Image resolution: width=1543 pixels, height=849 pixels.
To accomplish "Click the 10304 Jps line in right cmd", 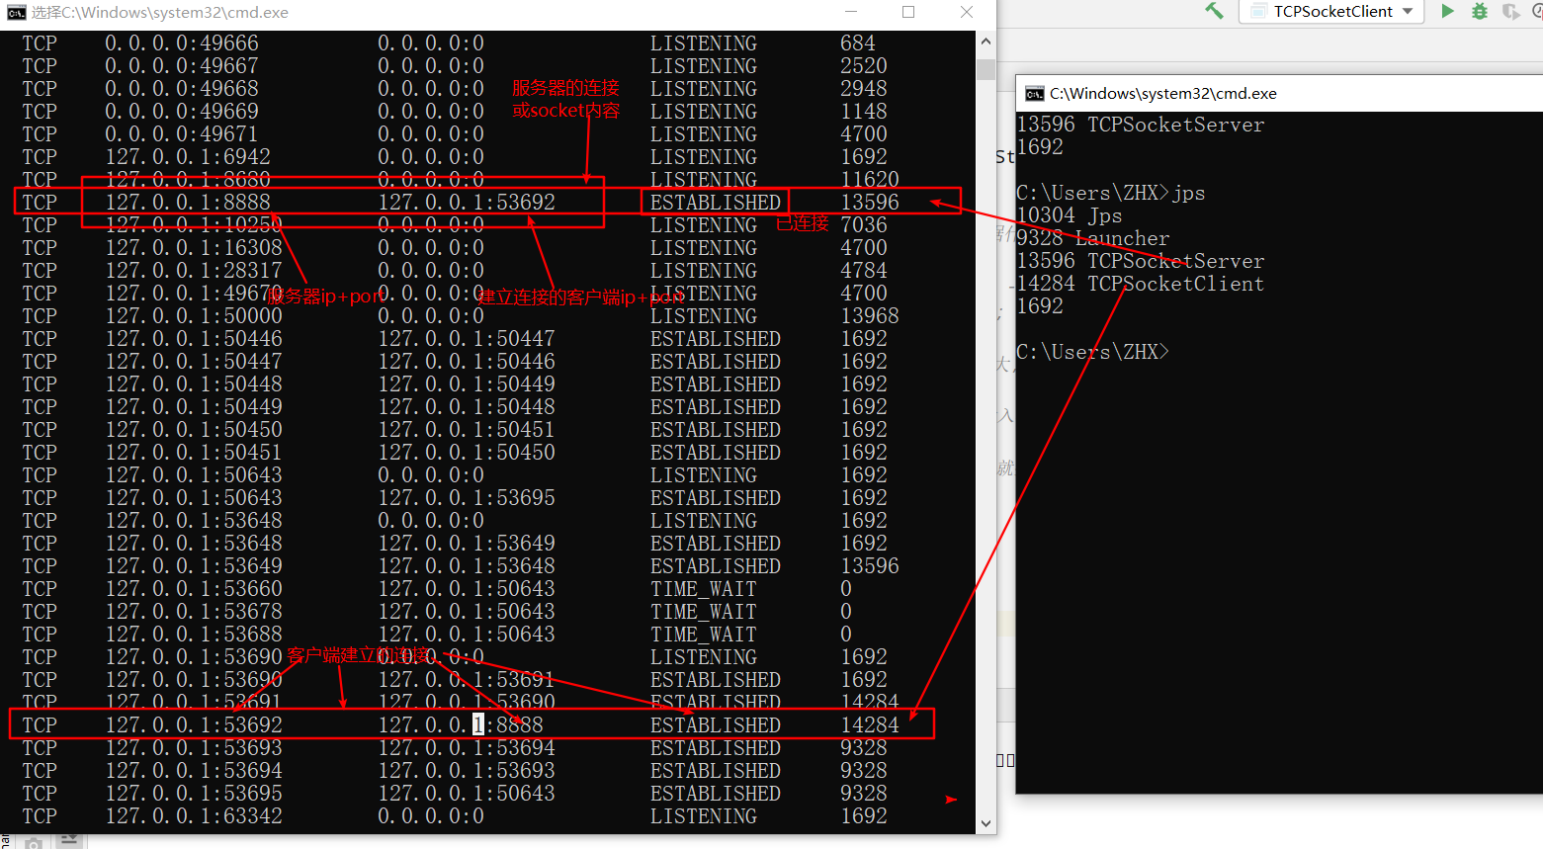I will pyautogui.click(x=1070, y=216).
